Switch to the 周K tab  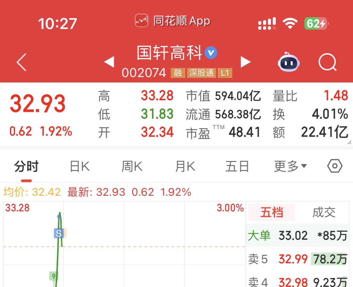click(132, 166)
